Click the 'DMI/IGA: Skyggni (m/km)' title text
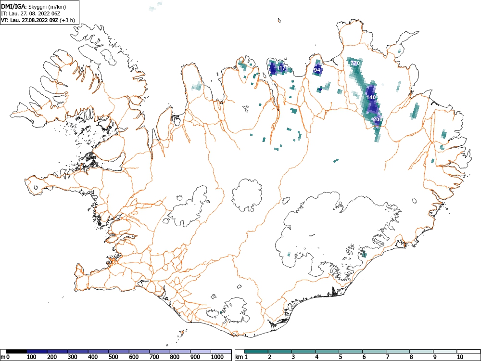Viewport: 481px width, 361px height. (x=34, y=7)
